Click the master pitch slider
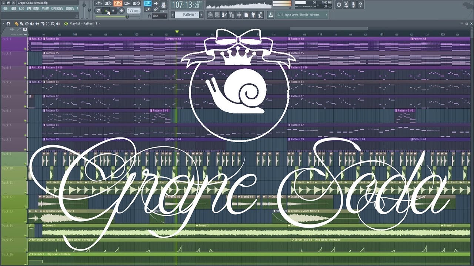 click(89, 9)
